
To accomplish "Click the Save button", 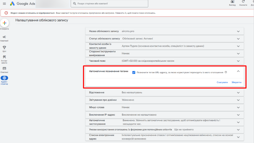I will (x=236, y=82).
